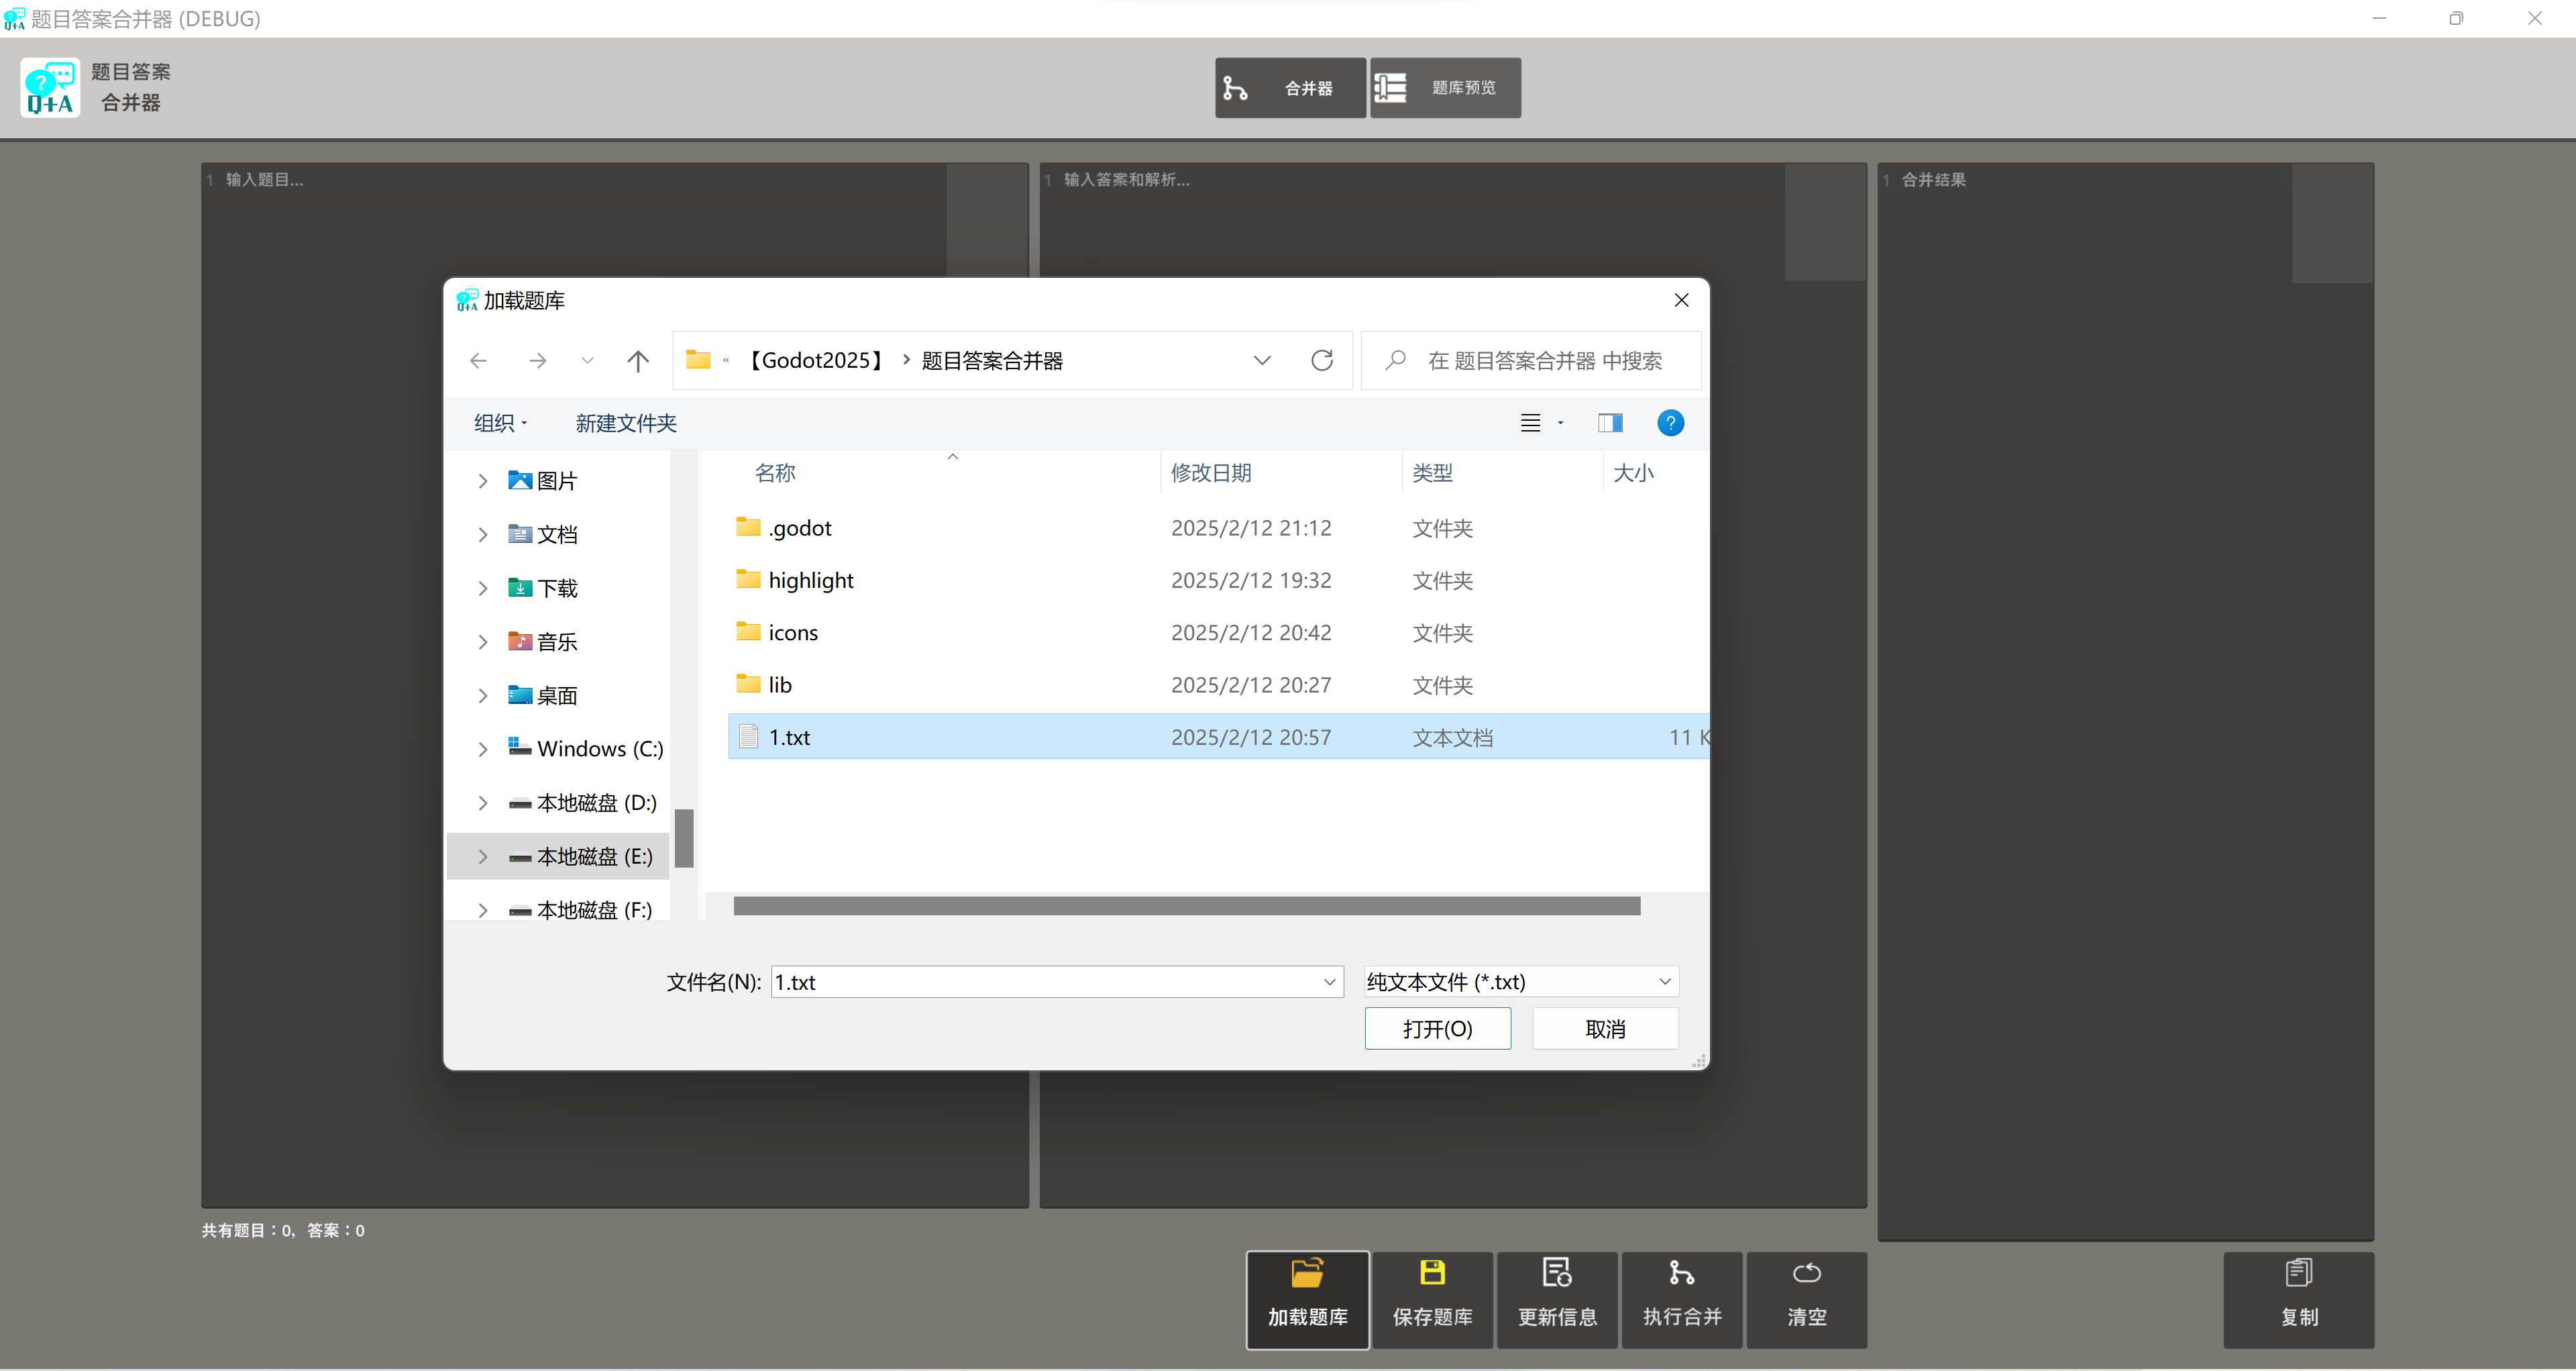Viewport: 2576px width, 1371px height.
Task: Click the blue help question icon
Action: click(1670, 423)
